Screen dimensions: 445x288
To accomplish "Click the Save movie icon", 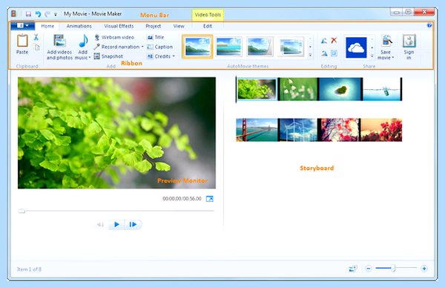I will coord(386,41).
